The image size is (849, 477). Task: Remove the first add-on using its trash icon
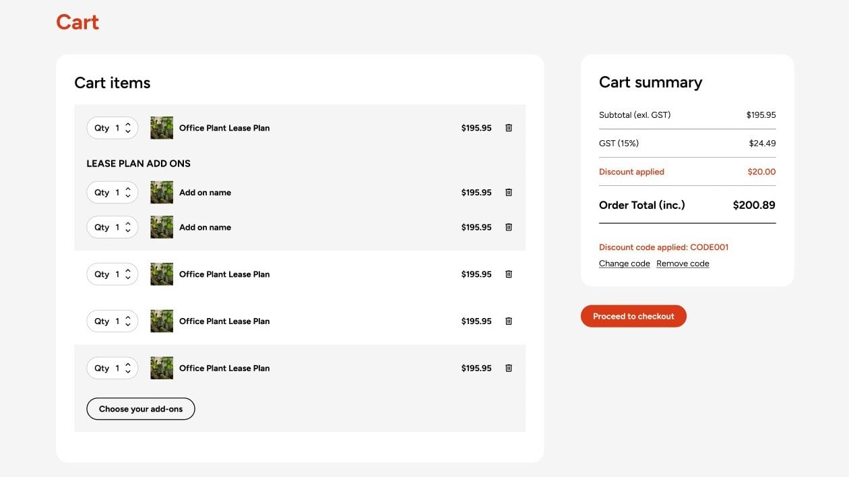(x=509, y=193)
